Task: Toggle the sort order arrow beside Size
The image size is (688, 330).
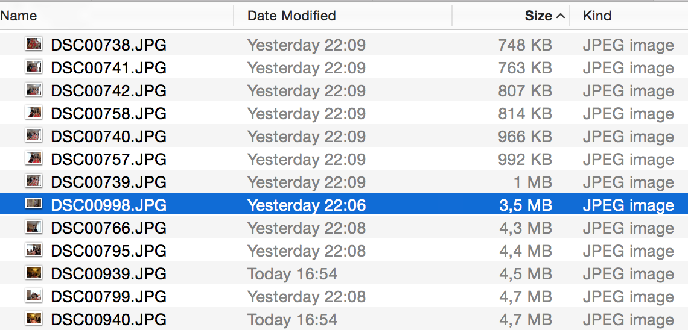Action: [560, 16]
